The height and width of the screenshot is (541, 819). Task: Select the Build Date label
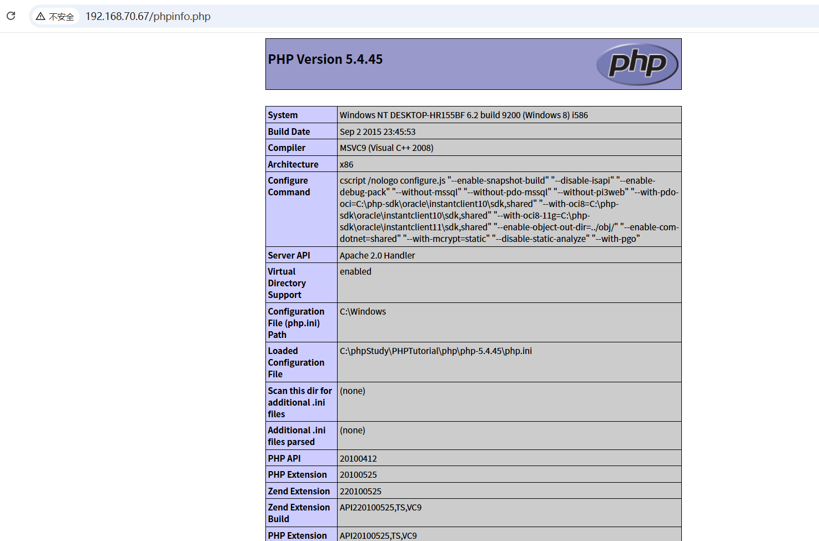click(289, 132)
